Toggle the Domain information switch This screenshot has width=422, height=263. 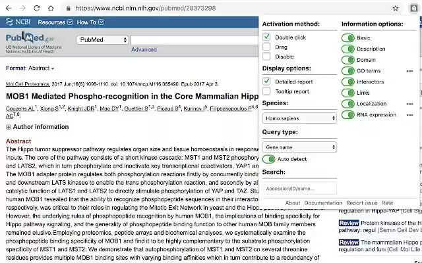348,60
